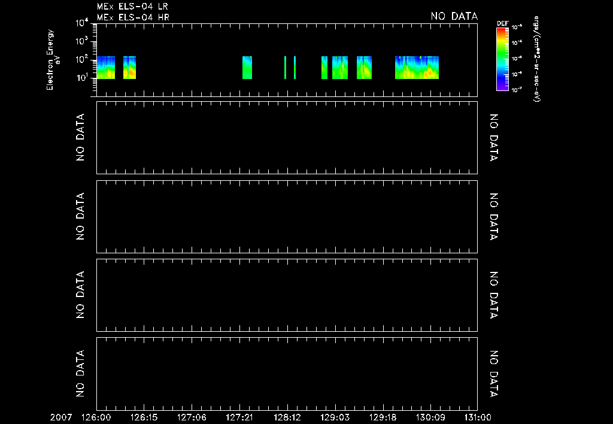Click the 131:00 time axis label
Viewport: 613px width, 424px height.
coord(478,417)
